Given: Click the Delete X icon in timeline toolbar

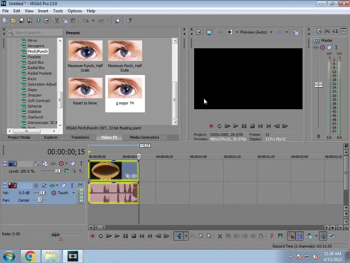Looking at the screenshot, I should [x=220, y=236].
